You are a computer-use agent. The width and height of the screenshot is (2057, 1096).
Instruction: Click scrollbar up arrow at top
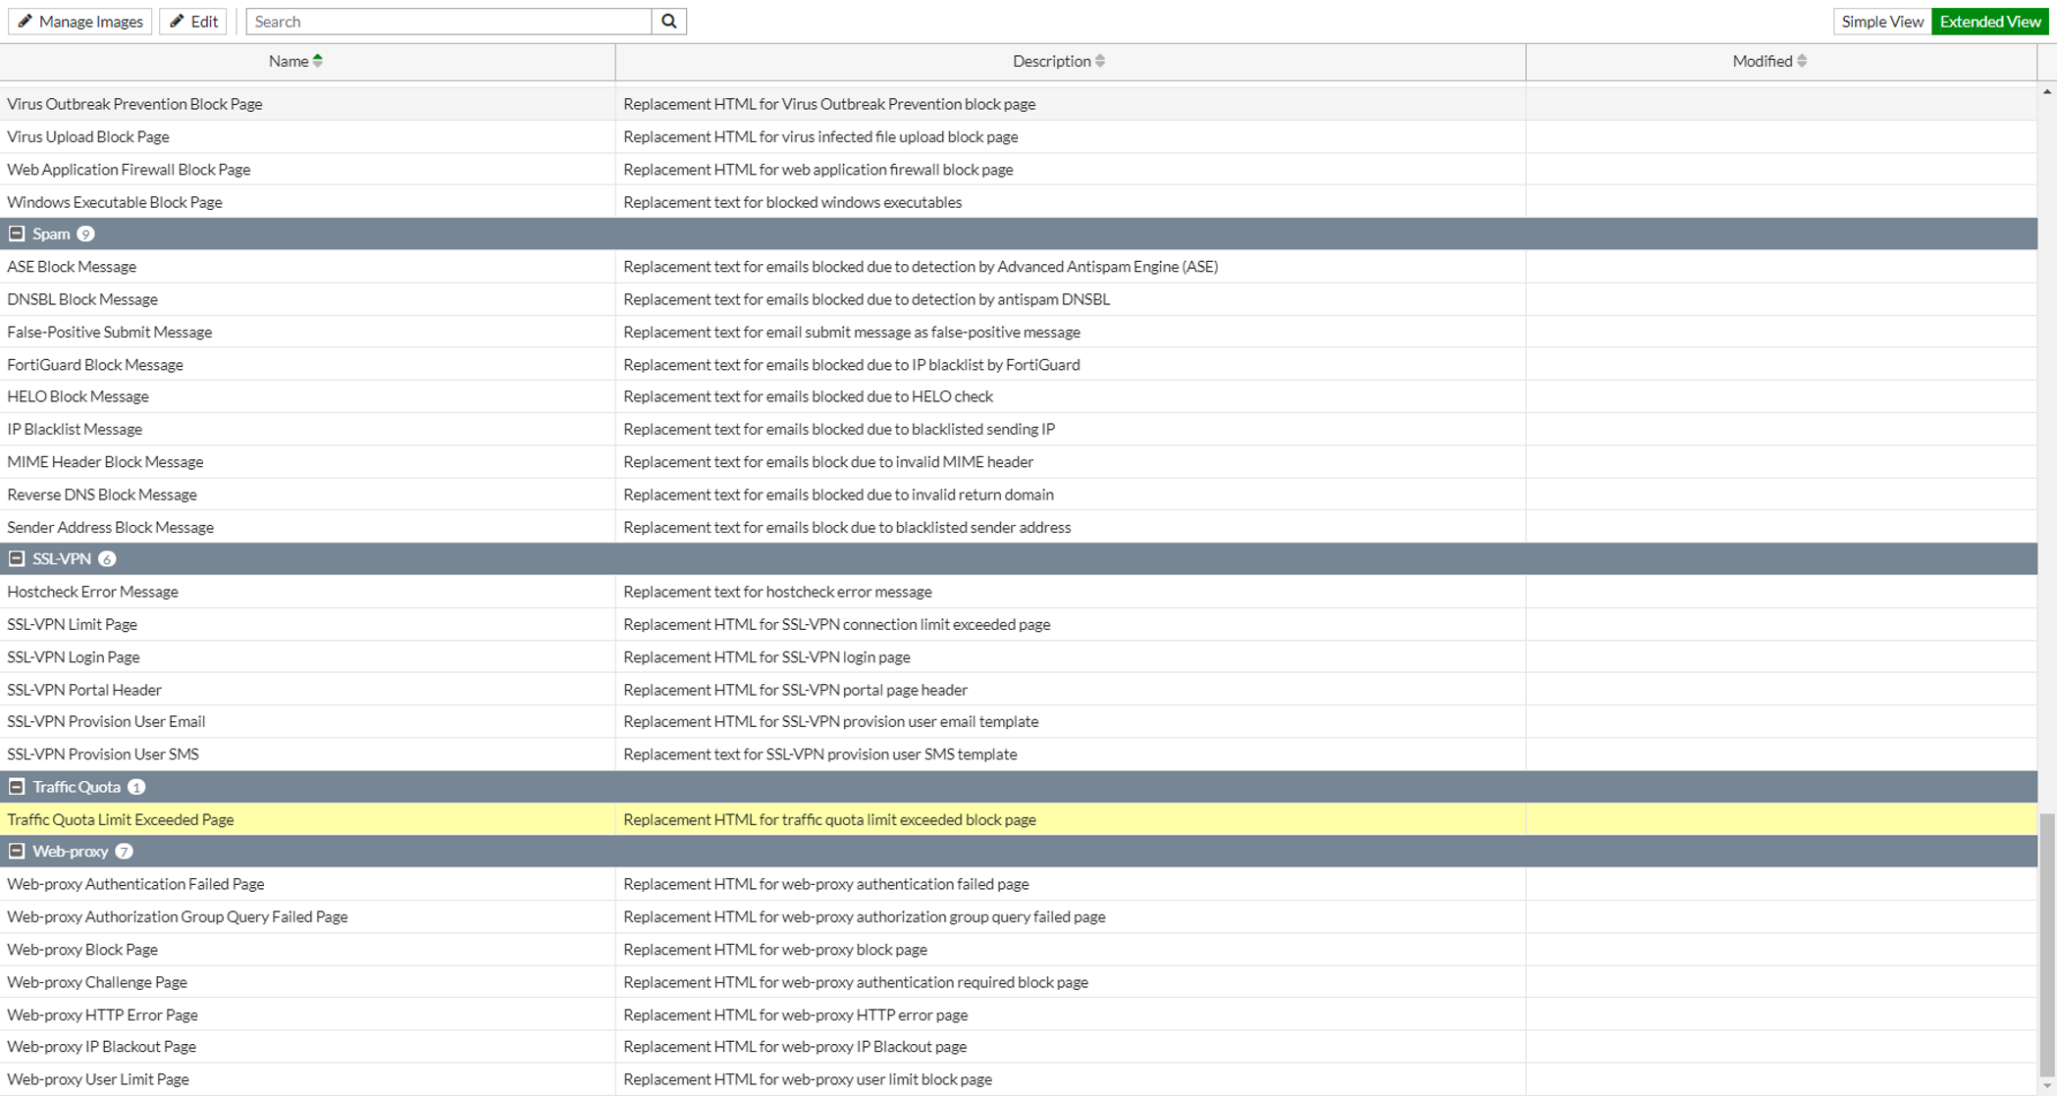pyautogui.click(x=2046, y=91)
